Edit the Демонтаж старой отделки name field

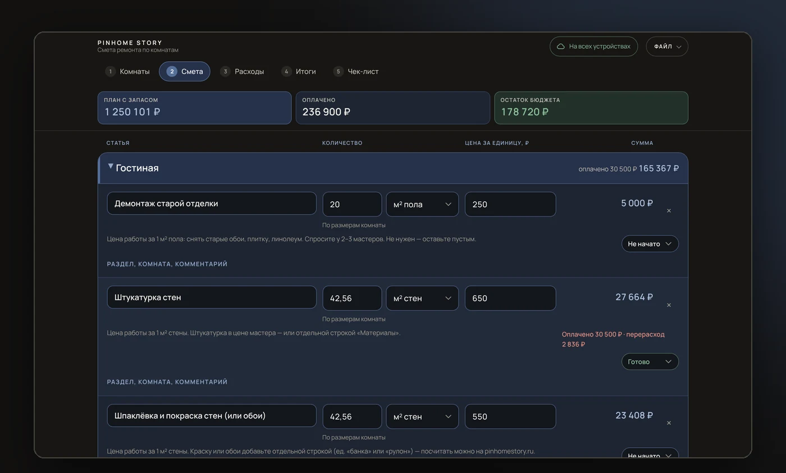click(212, 203)
